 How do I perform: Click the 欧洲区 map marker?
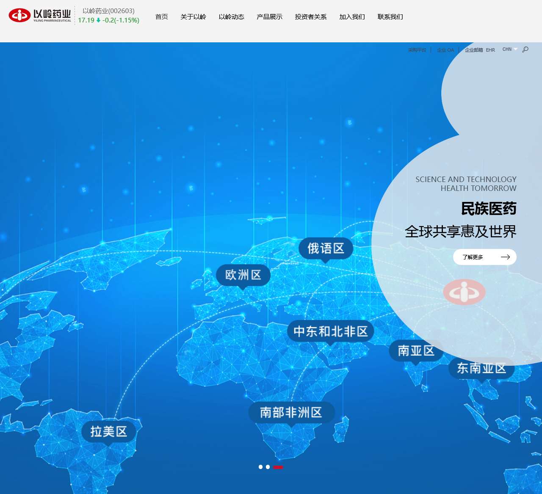pyautogui.click(x=243, y=275)
